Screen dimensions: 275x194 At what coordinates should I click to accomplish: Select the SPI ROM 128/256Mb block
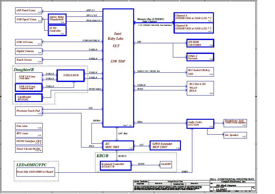tap(200, 43)
